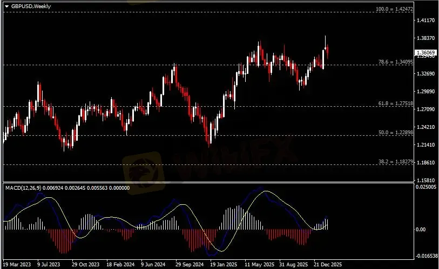Click the 19 Mar 2023 date label
439x269 pixels.
click(17, 264)
